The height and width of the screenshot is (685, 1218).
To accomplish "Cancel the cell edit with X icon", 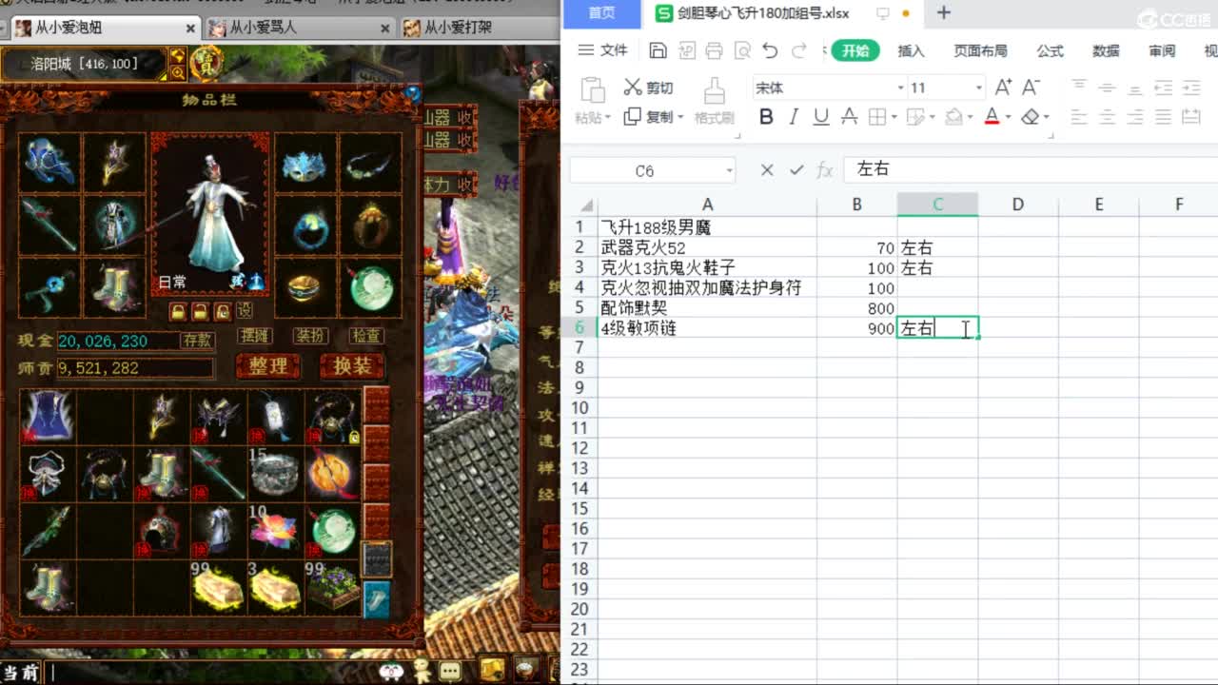I will [x=767, y=170].
